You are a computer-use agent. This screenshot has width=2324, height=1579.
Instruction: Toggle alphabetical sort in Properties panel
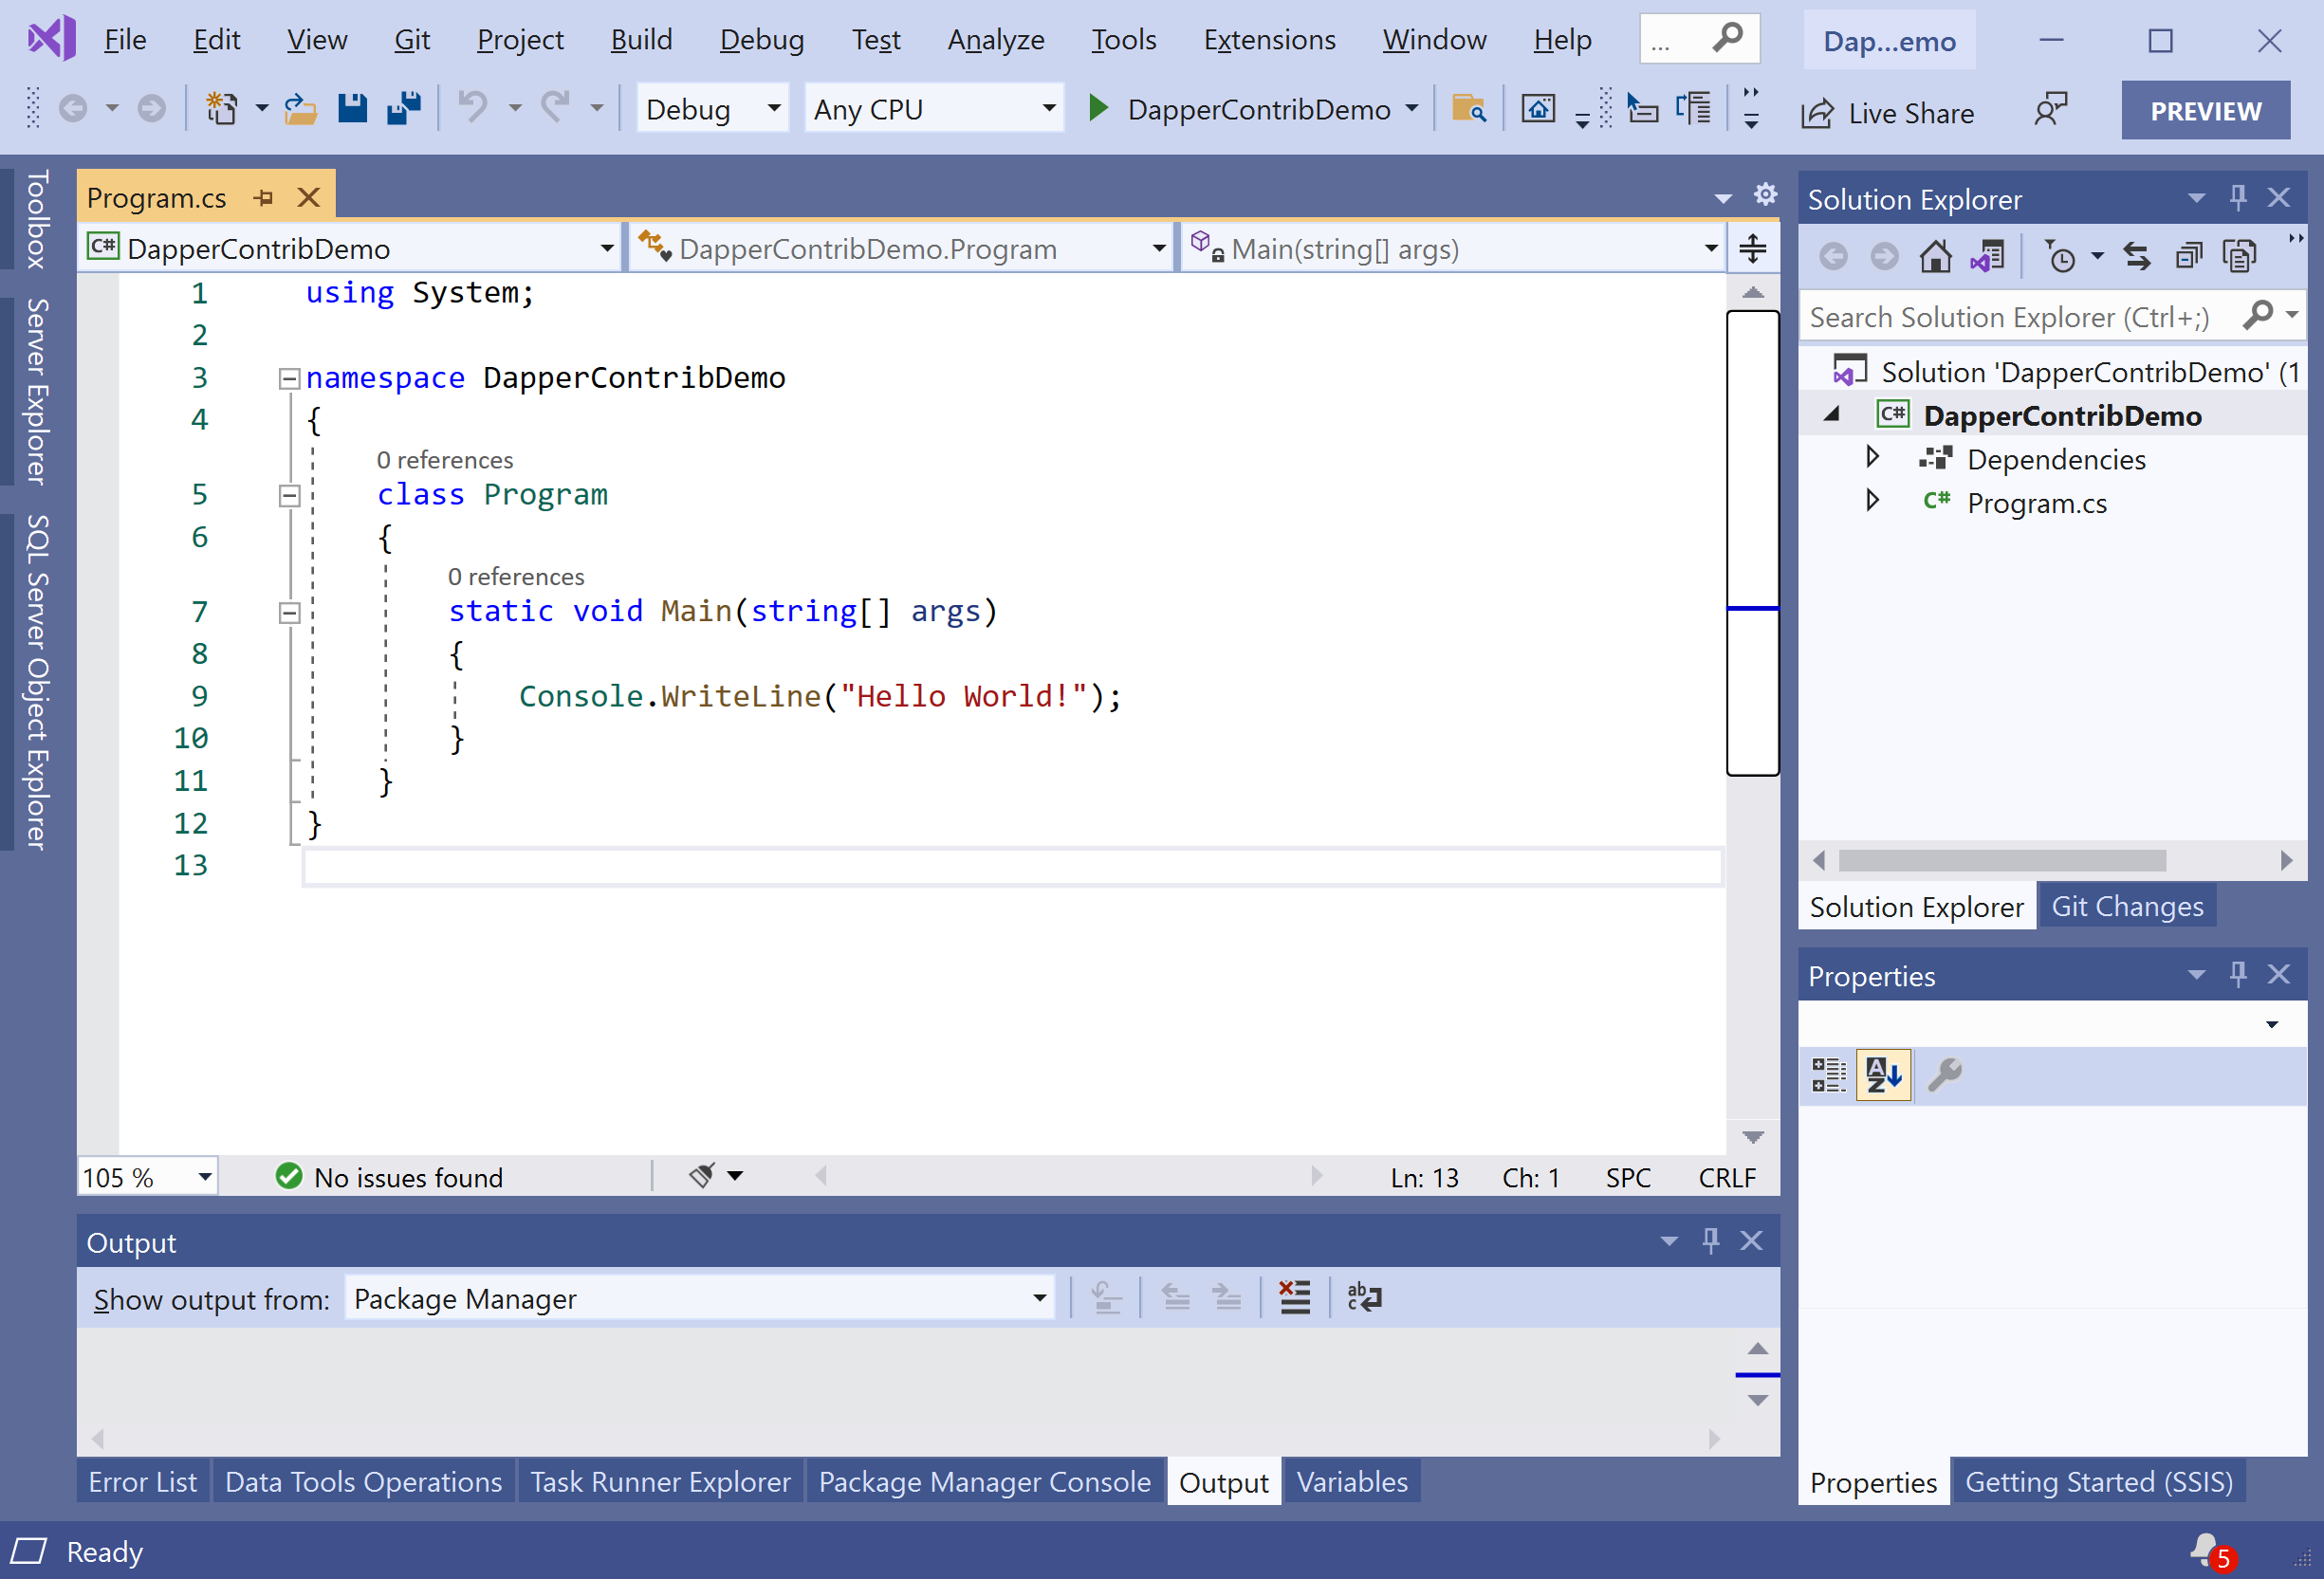(1883, 1075)
